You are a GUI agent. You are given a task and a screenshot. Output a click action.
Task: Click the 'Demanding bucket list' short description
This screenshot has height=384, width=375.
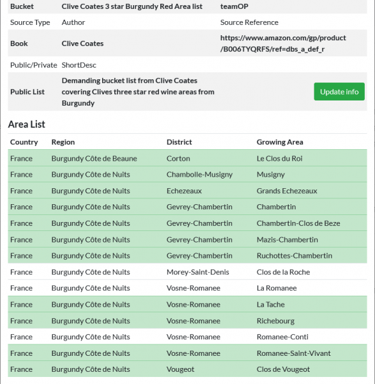tap(138, 92)
